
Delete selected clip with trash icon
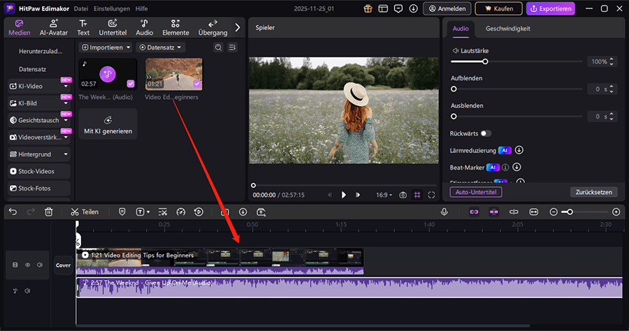pos(49,212)
